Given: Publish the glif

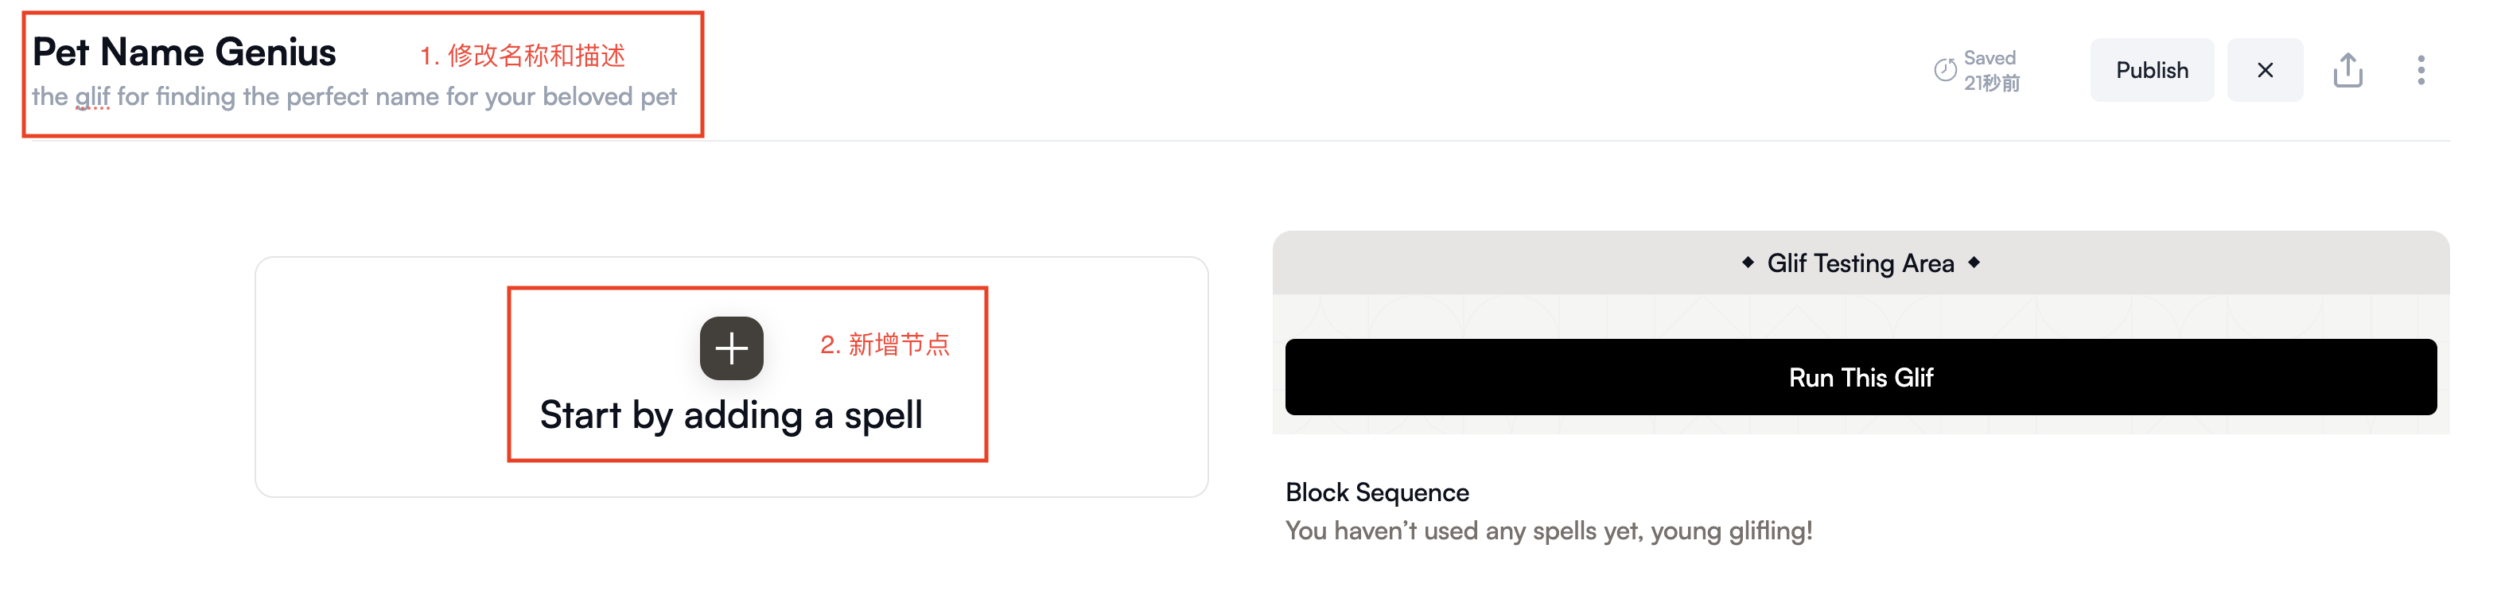Looking at the screenshot, I should 2152,70.
